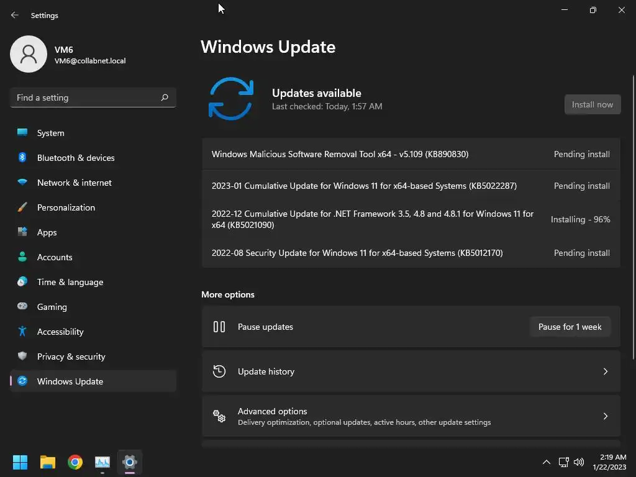Click the Privacy & security shield icon
The width and height of the screenshot is (636, 477).
coord(22,356)
